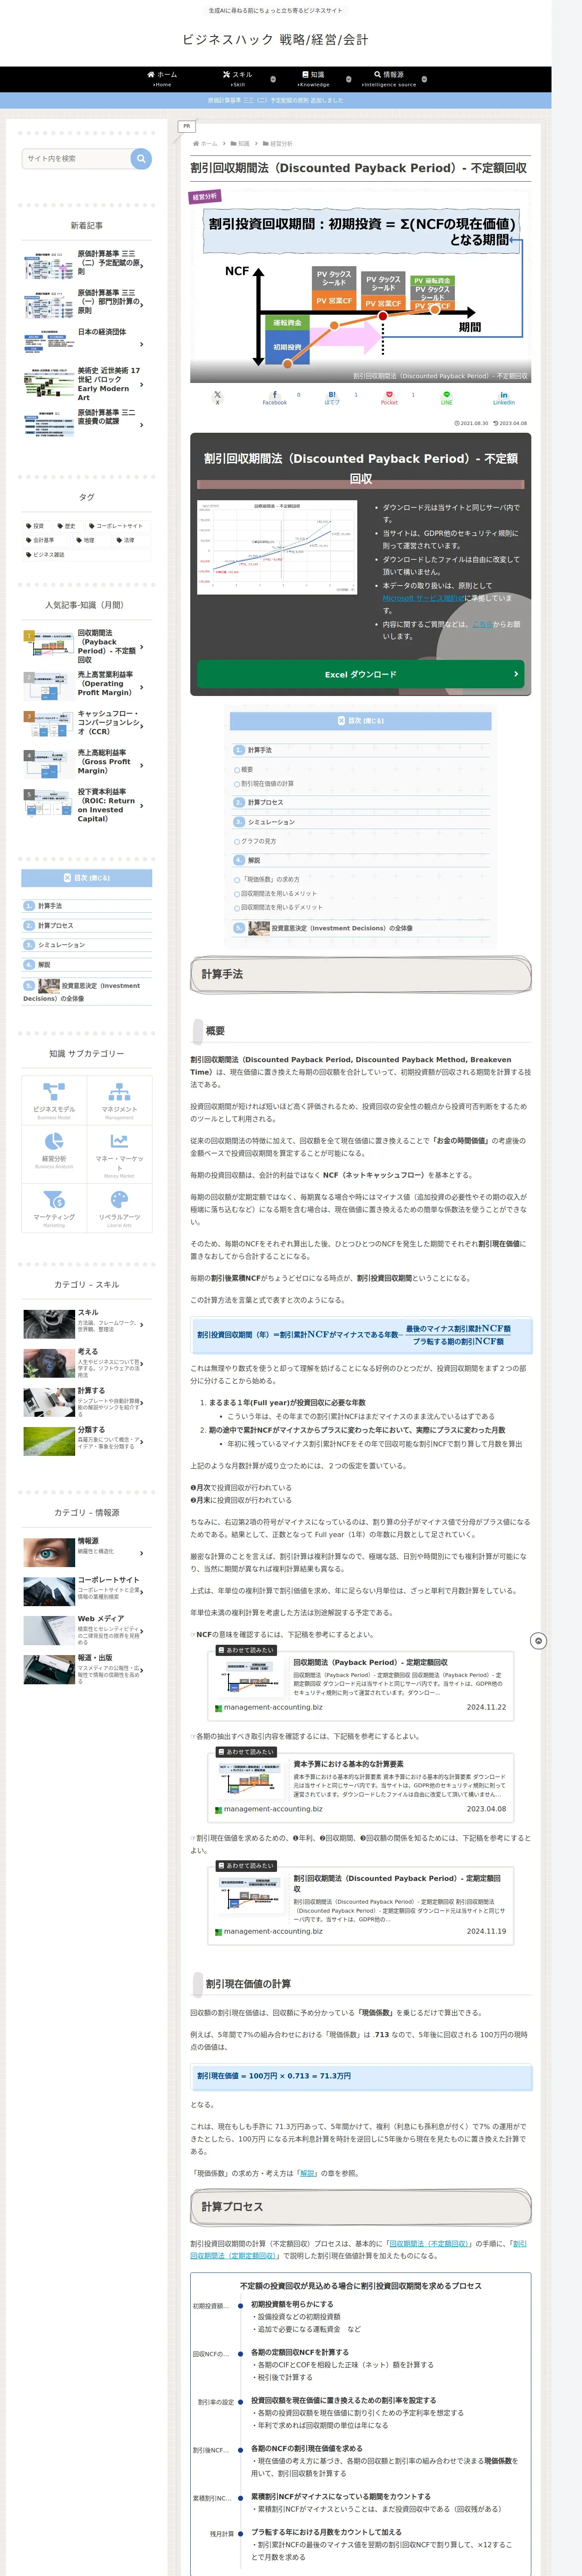Screen dimensions: 582x2576
Task: Click the scroll-to-top round button
Action: click(538, 1641)
